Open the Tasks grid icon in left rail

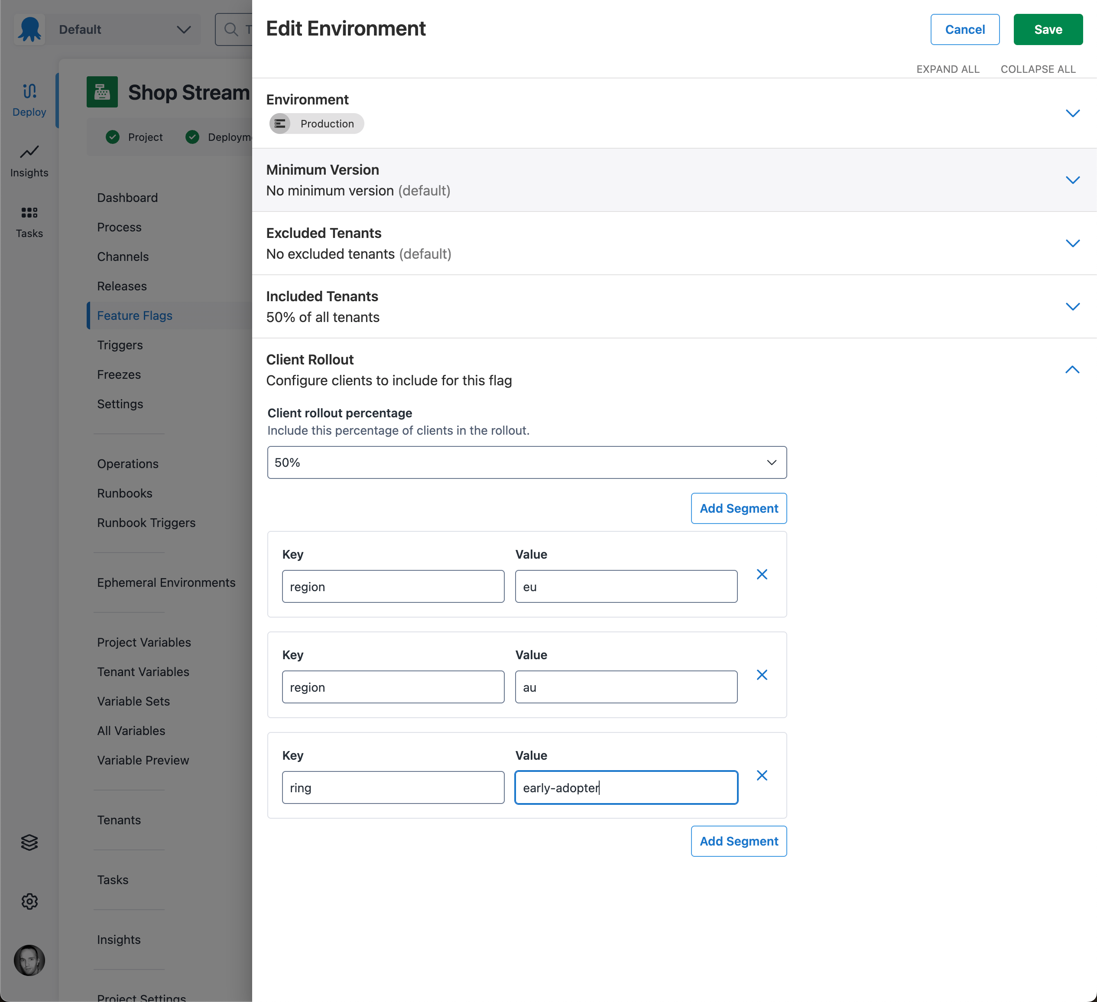click(29, 212)
